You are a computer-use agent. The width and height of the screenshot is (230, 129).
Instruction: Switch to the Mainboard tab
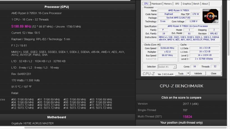pyautogui.click(x=157, y=4)
